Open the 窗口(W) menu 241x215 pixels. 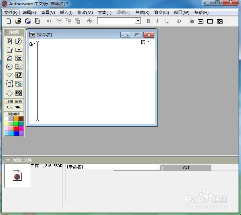181,12
